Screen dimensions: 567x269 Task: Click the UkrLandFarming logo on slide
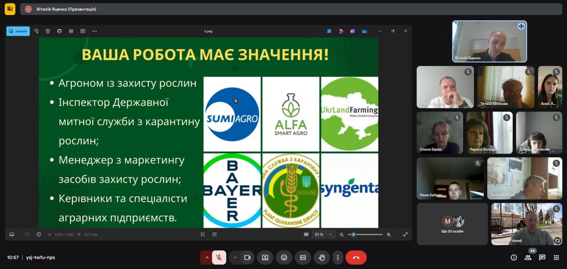(350, 114)
